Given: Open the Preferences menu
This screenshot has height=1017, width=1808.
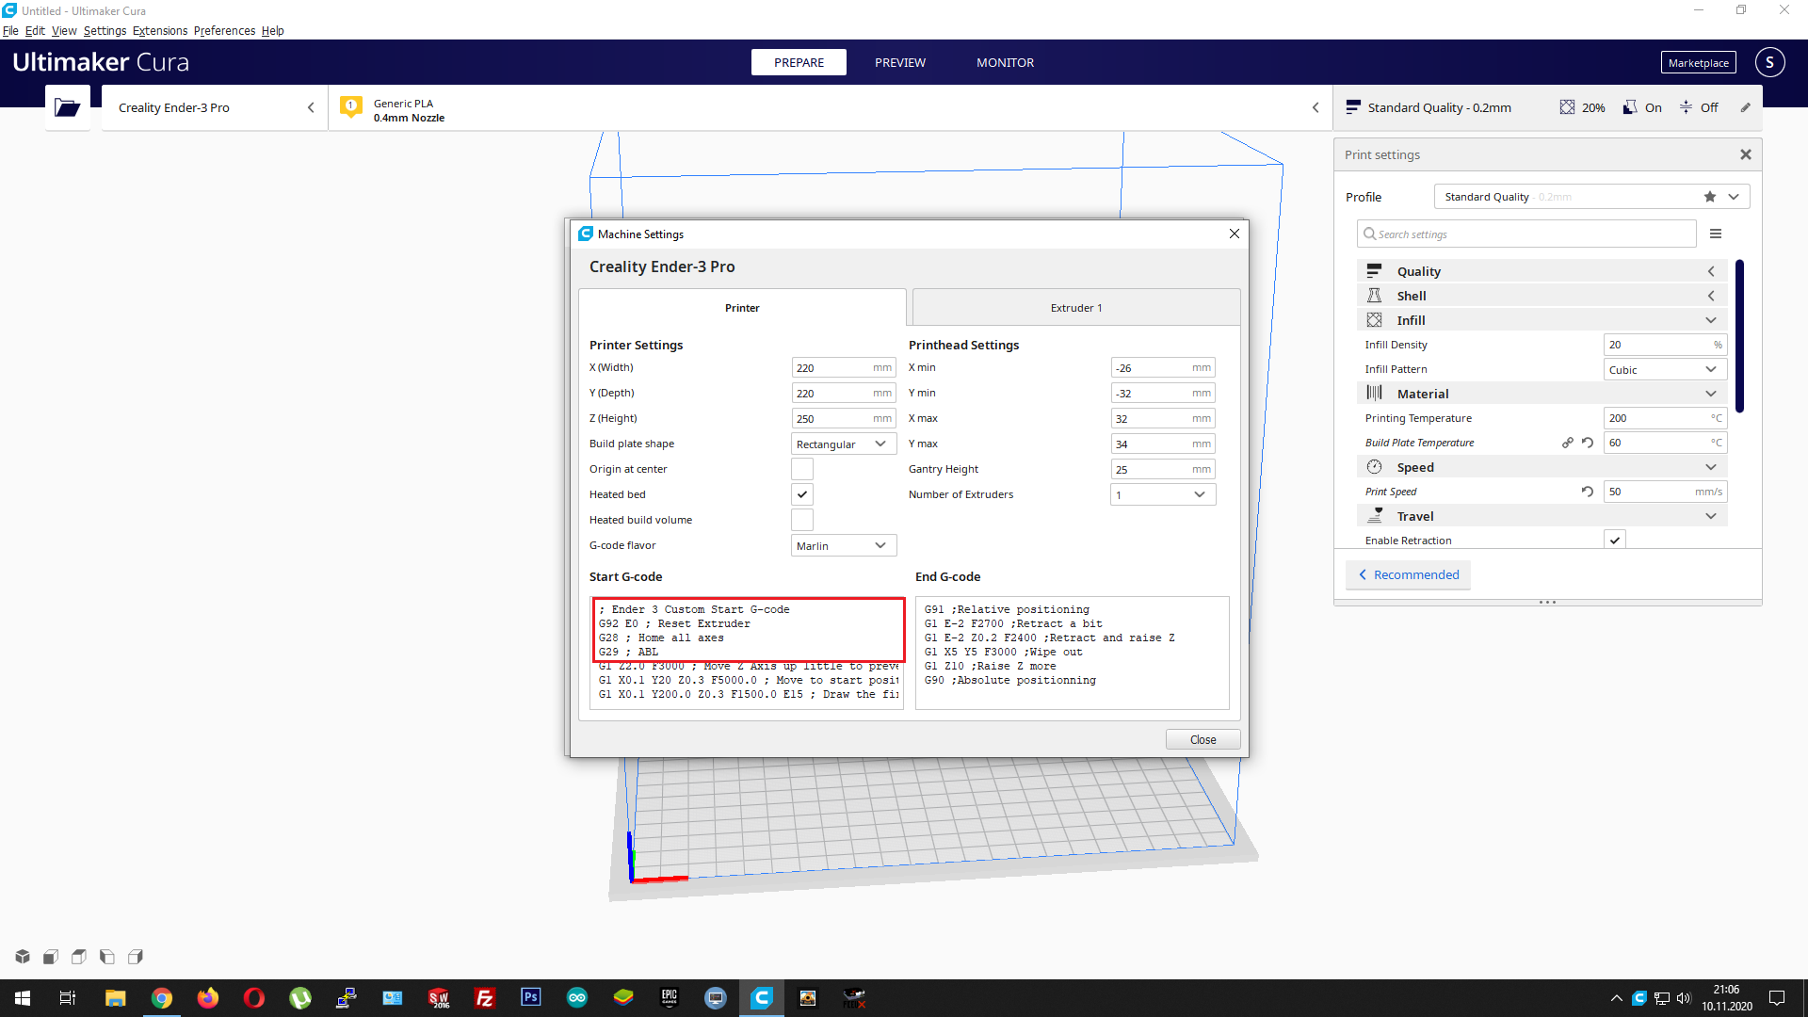Looking at the screenshot, I should (x=224, y=30).
